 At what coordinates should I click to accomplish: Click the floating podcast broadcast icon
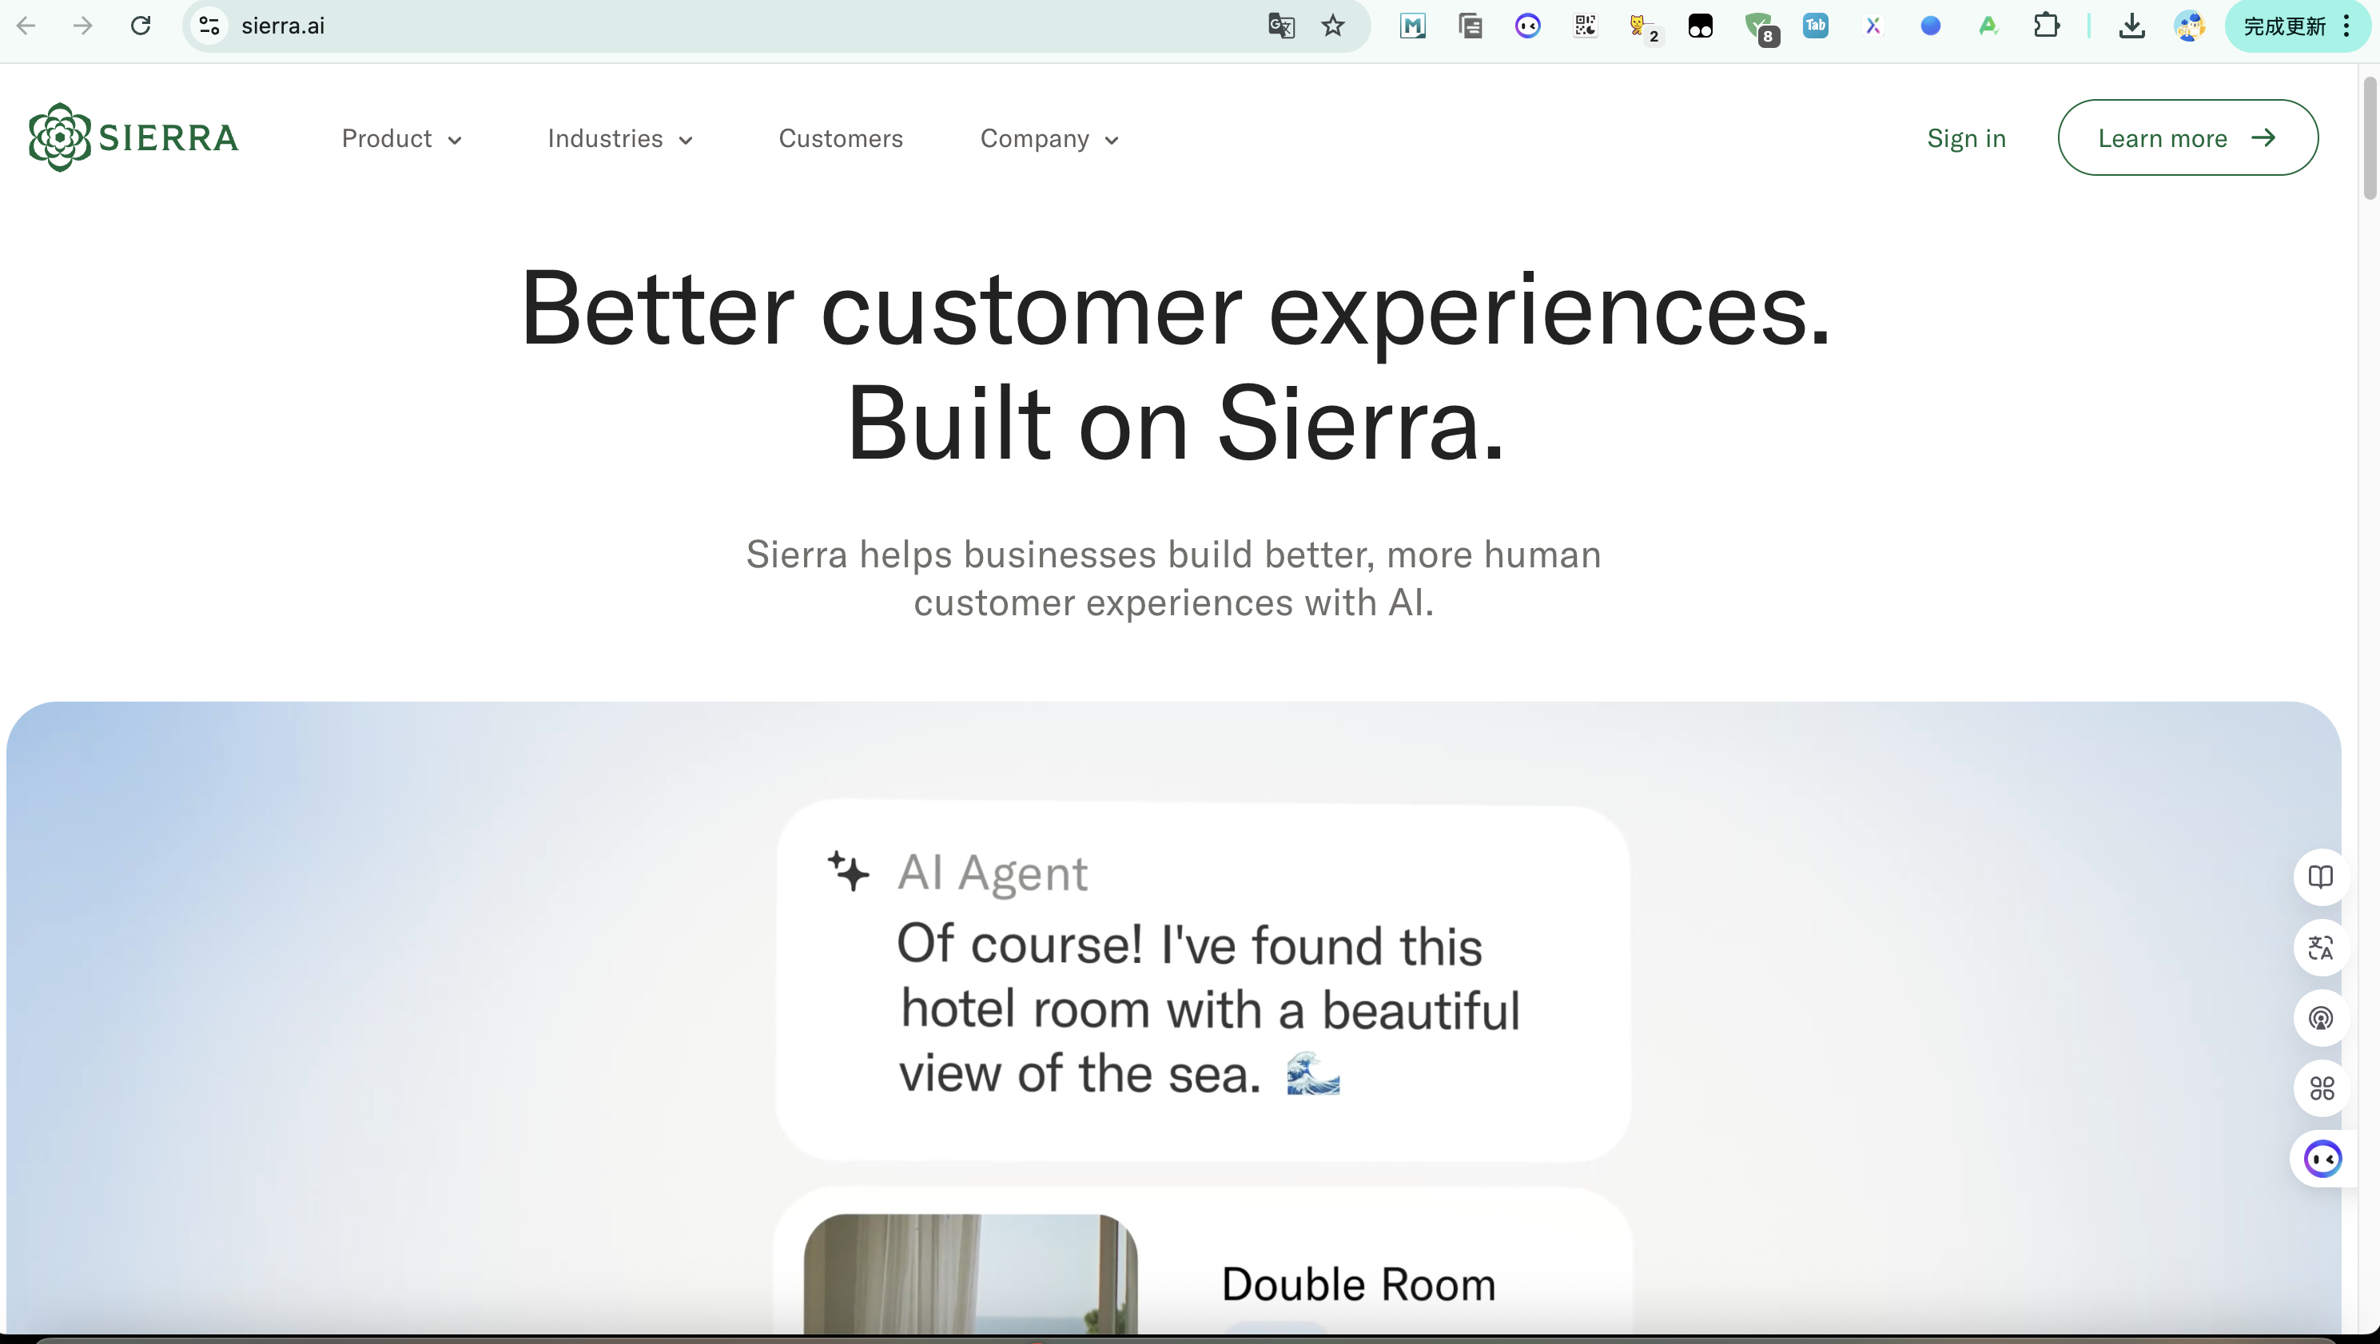pyautogui.click(x=2321, y=1018)
